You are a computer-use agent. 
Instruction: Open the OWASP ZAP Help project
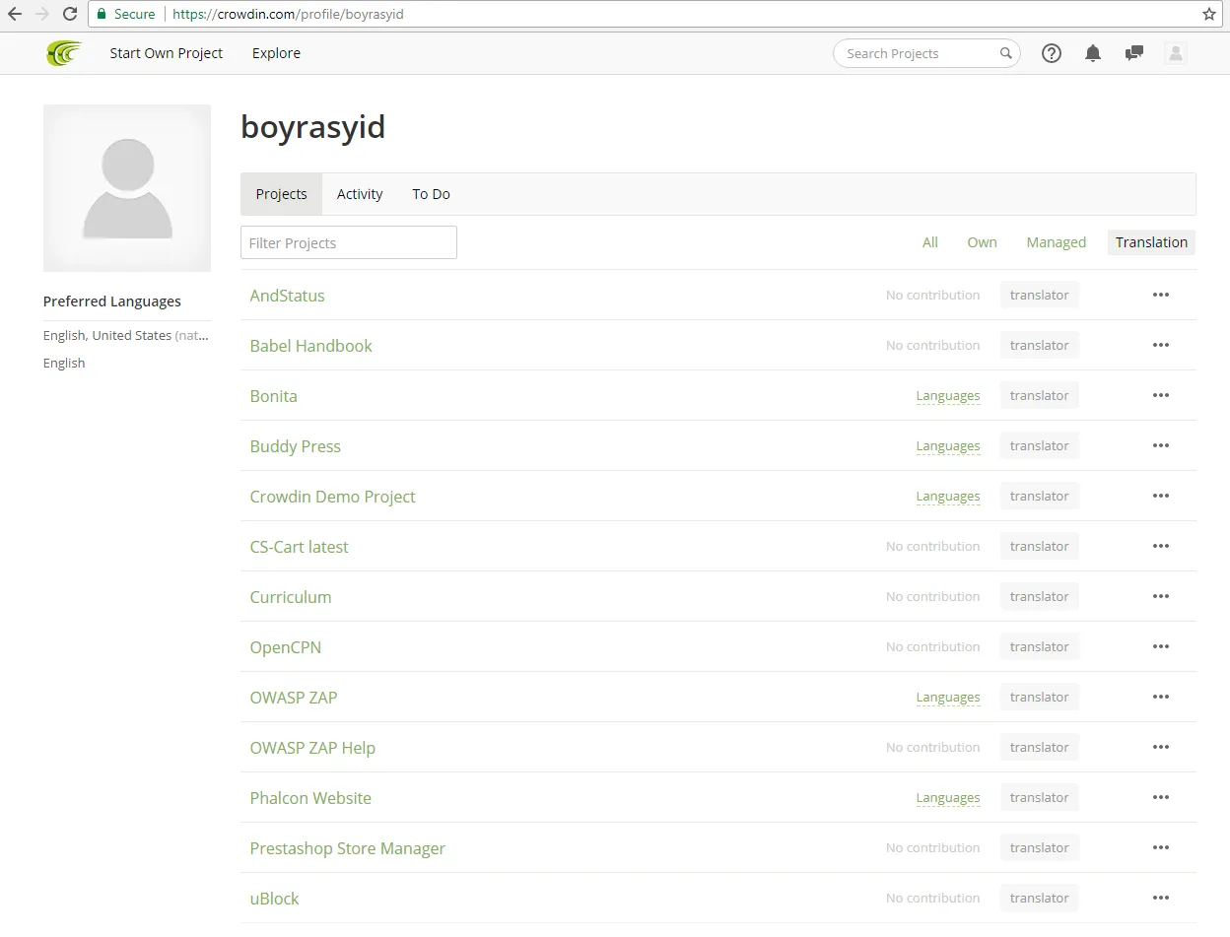pyautogui.click(x=312, y=748)
